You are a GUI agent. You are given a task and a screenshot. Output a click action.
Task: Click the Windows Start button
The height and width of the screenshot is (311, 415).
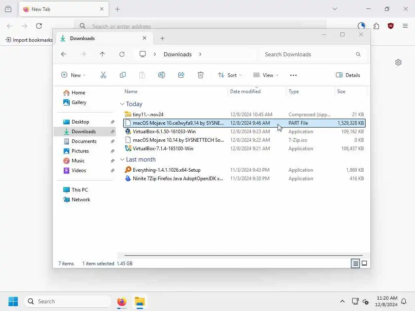13,301
